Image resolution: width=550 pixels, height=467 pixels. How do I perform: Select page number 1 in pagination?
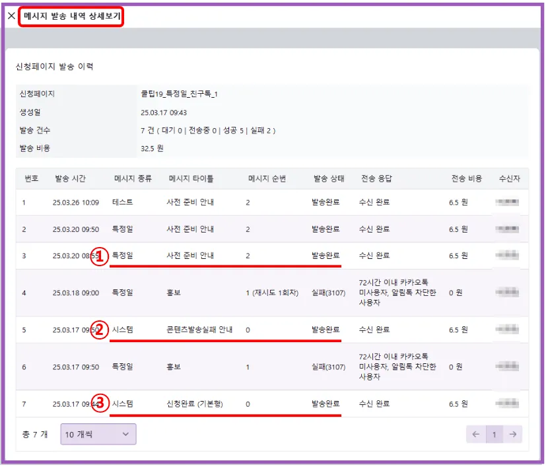[x=495, y=435]
